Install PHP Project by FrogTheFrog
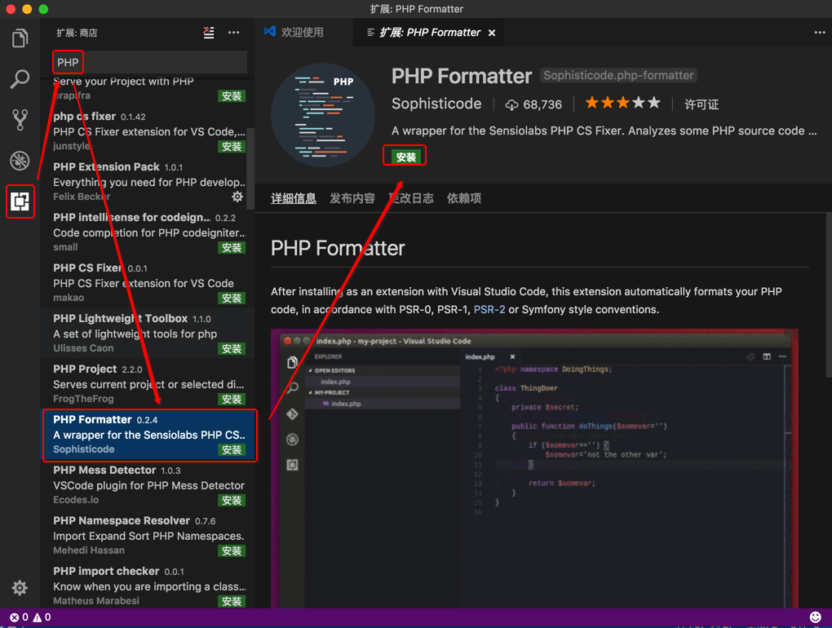Screen dimensions: 832x628 [x=232, y=400]
